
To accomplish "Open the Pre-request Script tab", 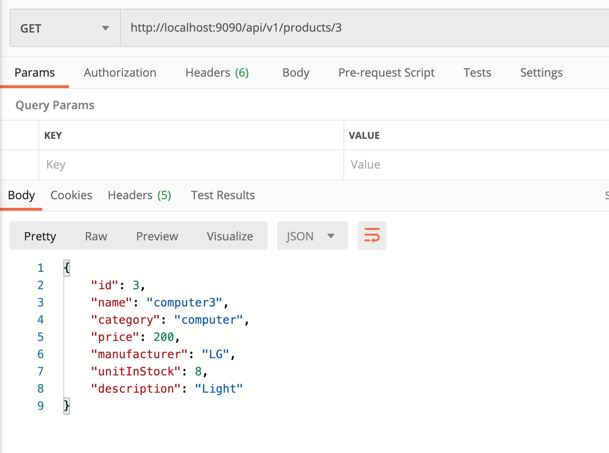I will coord(386,73).
